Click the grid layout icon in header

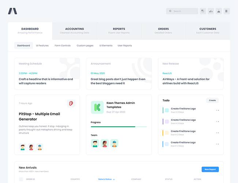(x=203, y=11)
